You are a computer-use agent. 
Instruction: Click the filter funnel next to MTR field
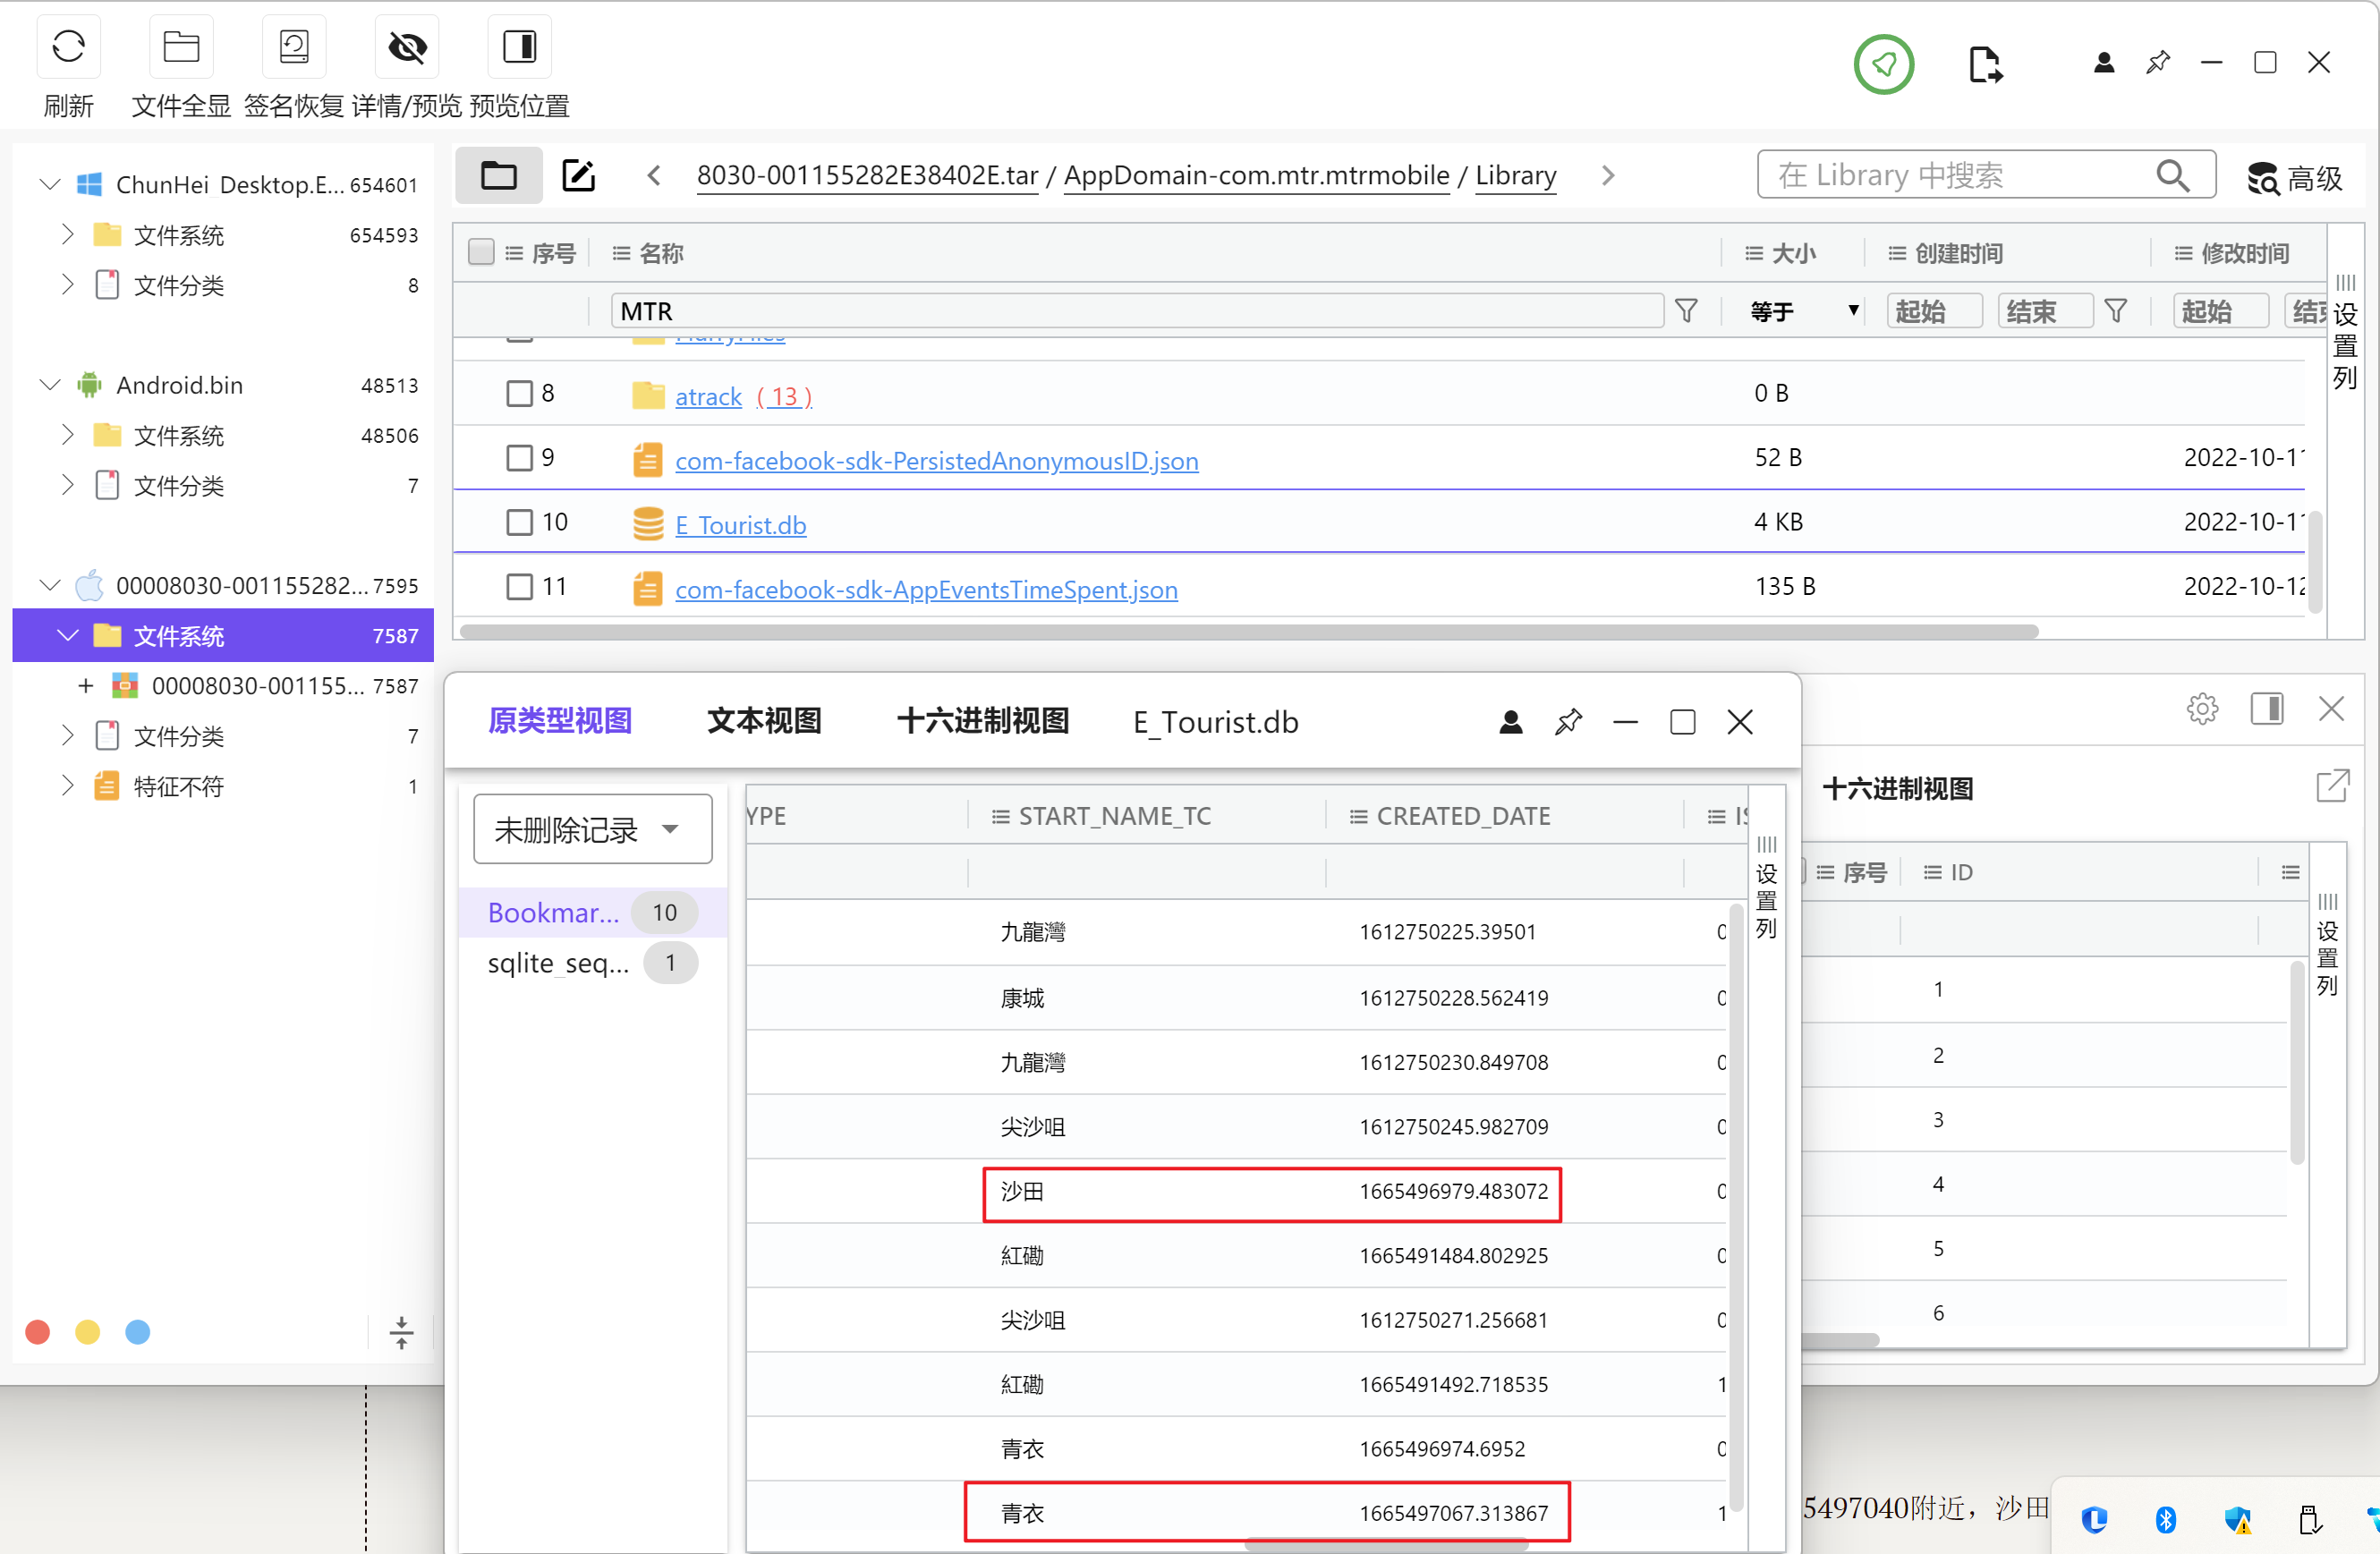pos(1686,311)
